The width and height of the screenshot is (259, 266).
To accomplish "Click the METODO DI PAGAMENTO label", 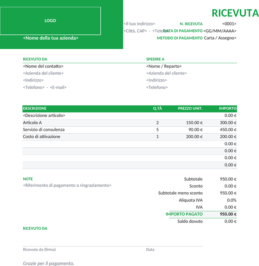I will coord(179,38).
